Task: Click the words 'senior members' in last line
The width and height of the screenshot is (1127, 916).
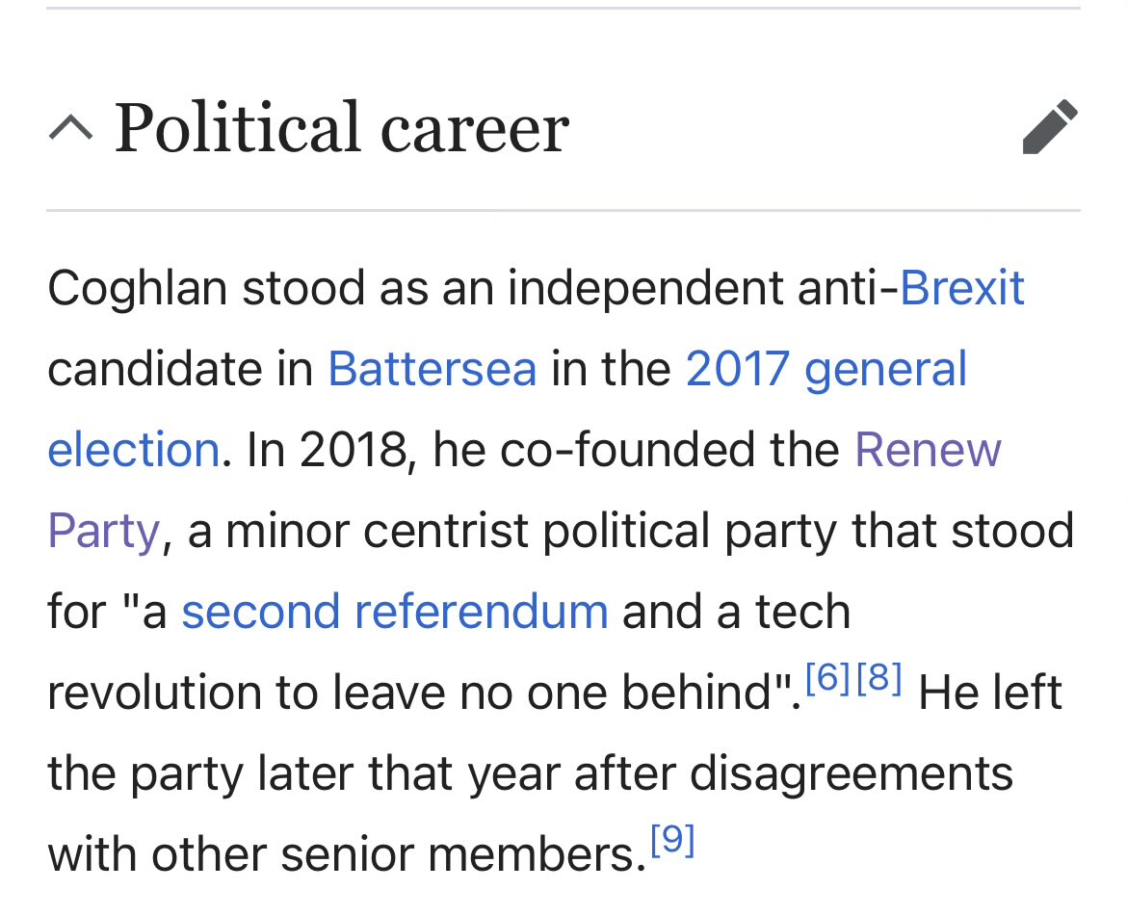Action: pyautogui.click(x=463, y=855)
